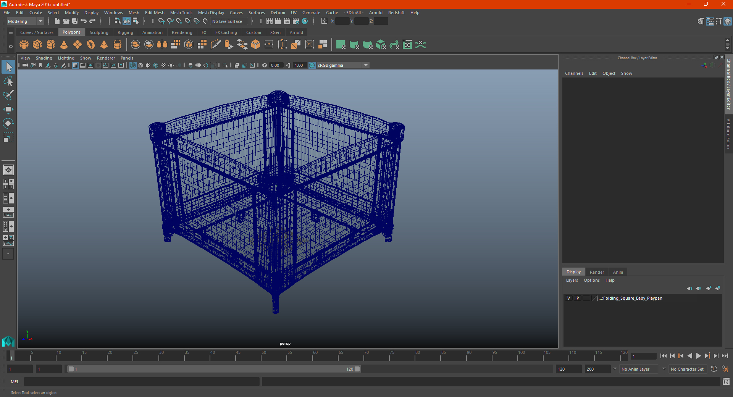
Task: Click time slider at frame 60
Action: [315, 356]
